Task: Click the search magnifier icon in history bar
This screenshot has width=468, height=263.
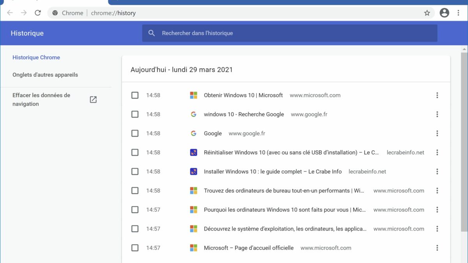Action: (152, 33)
